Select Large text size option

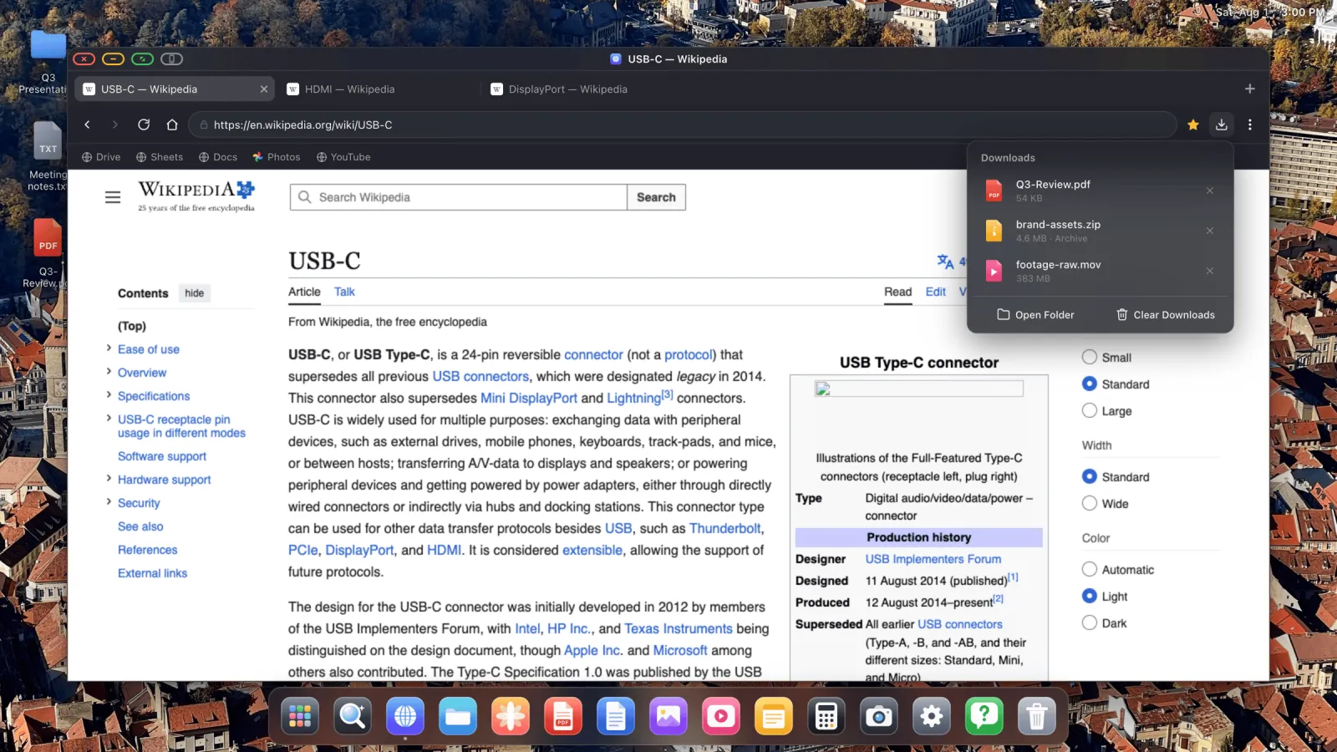point(1090,410)
